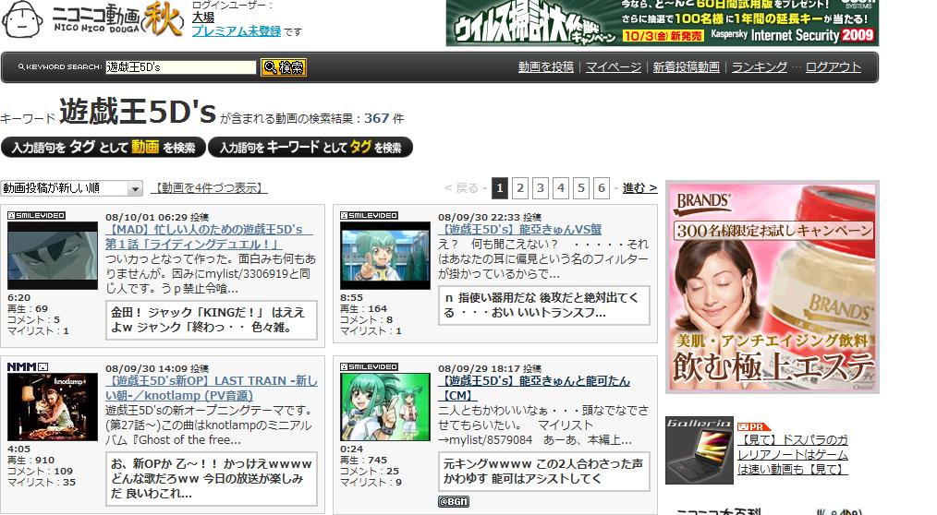Click the PR badge icon above Galleria link

[753, 426]
